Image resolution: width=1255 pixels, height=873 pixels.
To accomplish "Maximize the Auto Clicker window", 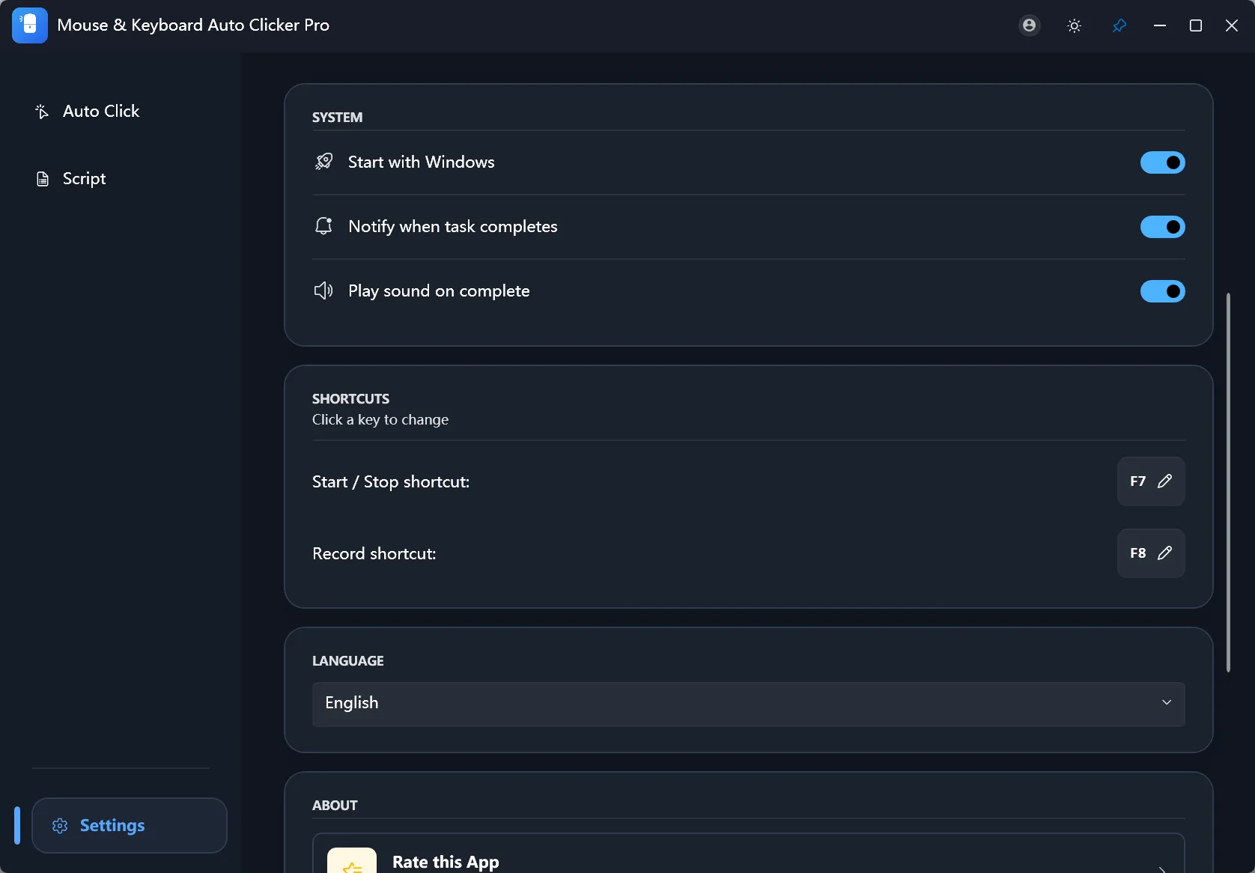I will click(1196, 25).
